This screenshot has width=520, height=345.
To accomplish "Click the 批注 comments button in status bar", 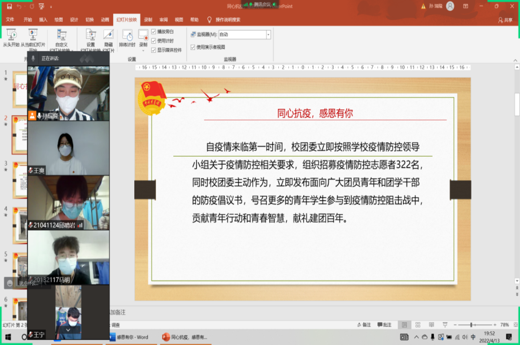I will point(384,325).
